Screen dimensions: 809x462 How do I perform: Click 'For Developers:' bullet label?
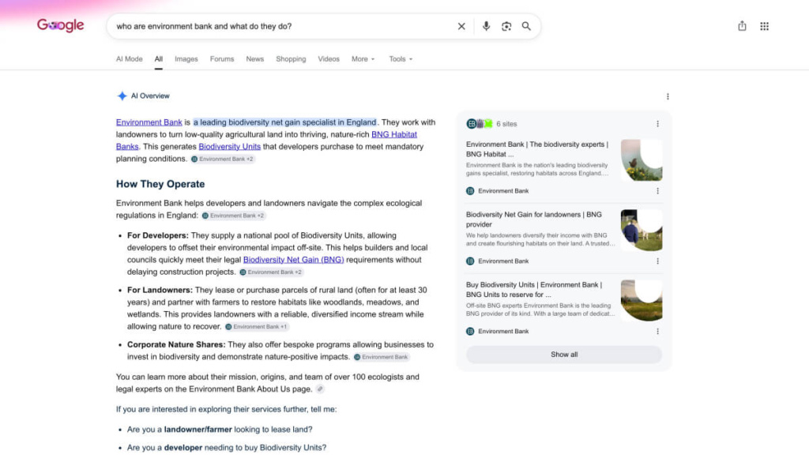[x=158, y=235]
